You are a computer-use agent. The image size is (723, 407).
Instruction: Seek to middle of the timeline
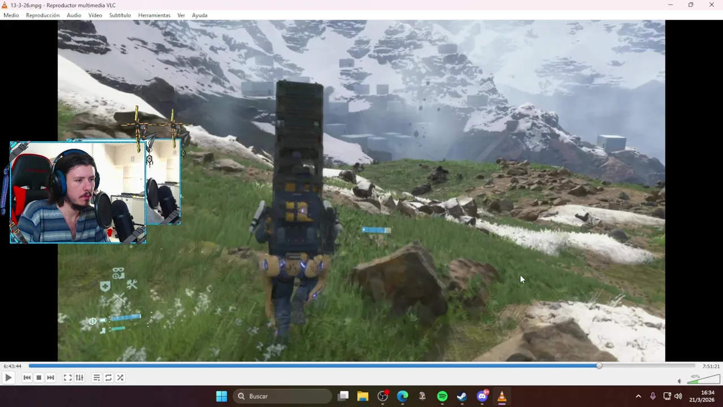(361, 366)
